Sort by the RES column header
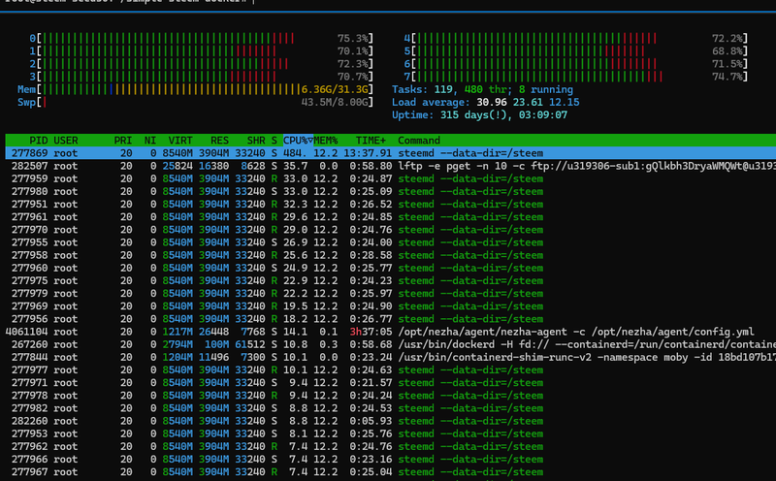 point(219,140)
